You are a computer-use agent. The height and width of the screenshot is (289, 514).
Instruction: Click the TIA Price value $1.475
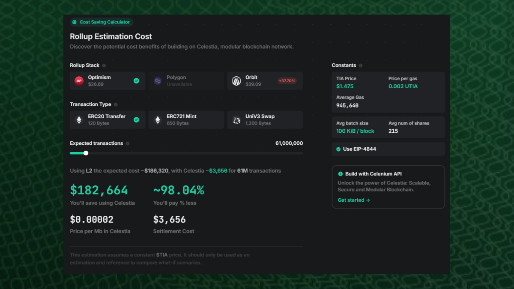[x=345, y=86]
